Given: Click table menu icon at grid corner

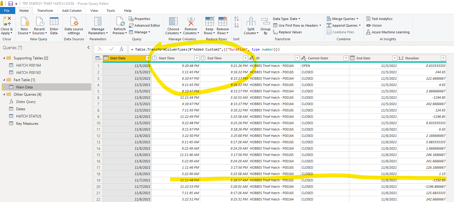Looking at the screenshot, I should click(98, 58).
